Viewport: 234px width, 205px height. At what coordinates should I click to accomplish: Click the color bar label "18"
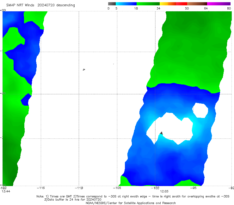tap(136, 8)
